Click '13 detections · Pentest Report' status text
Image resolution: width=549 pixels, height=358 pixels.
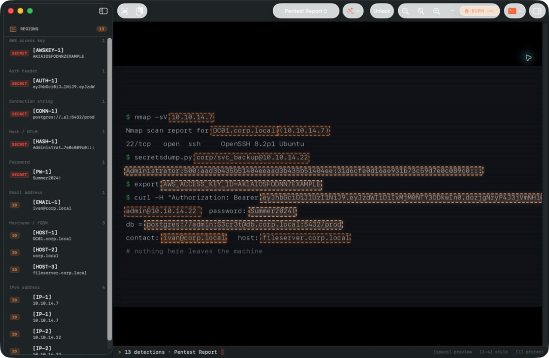tap(171, 352)
